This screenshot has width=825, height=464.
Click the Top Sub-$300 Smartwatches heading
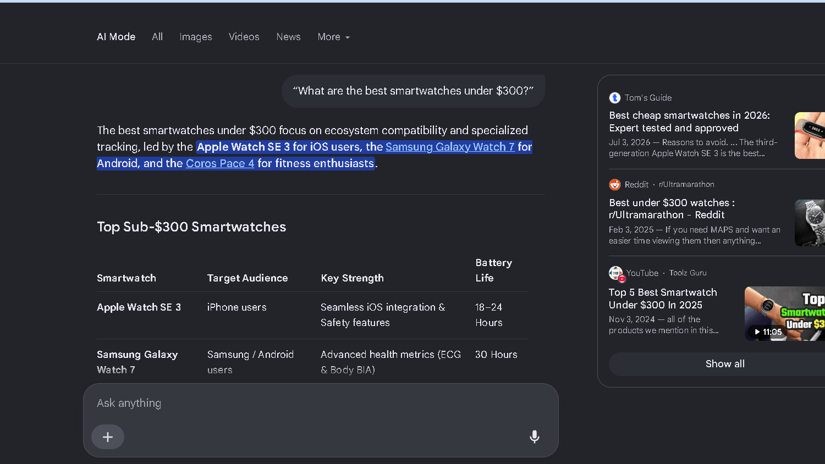click(x=191, y=227)
